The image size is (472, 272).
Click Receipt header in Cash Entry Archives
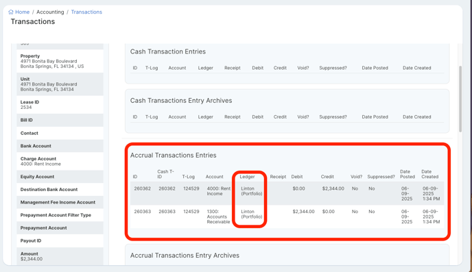pyautogui.click(x=233, y=117)
